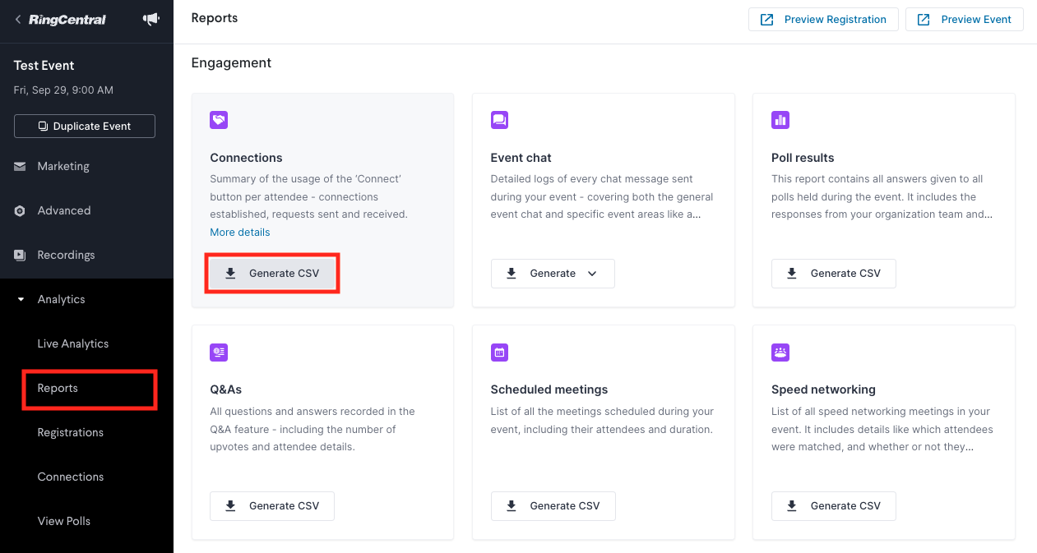Open More details link in Connections card
Viewport: 1037px width, 553px height.
pyautogui.click(x=240, y=233)
